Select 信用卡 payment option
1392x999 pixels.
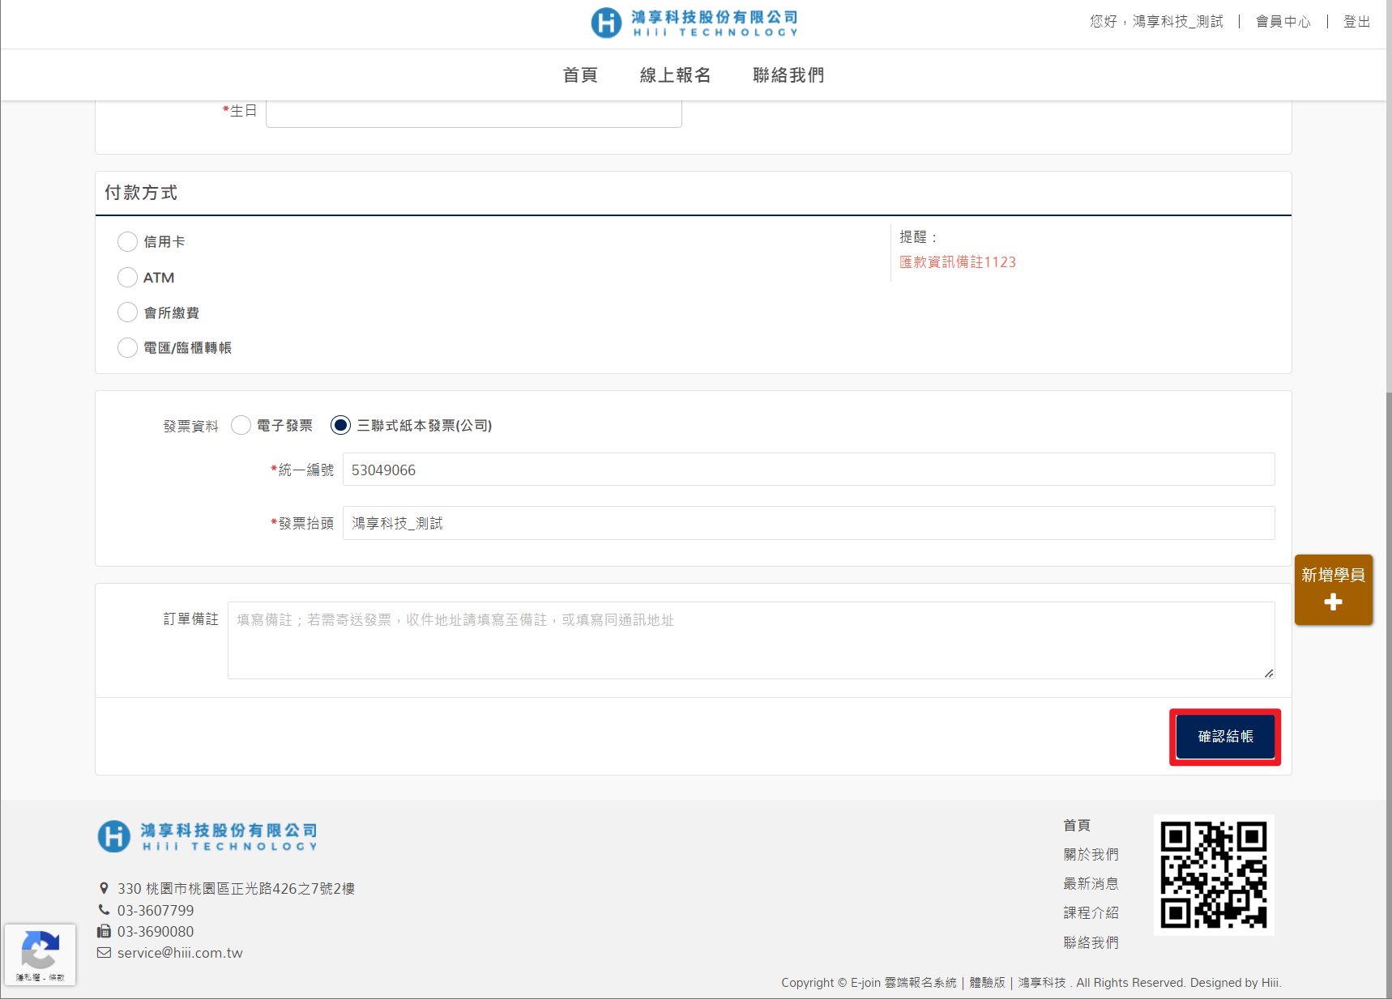tap(127, 242)
